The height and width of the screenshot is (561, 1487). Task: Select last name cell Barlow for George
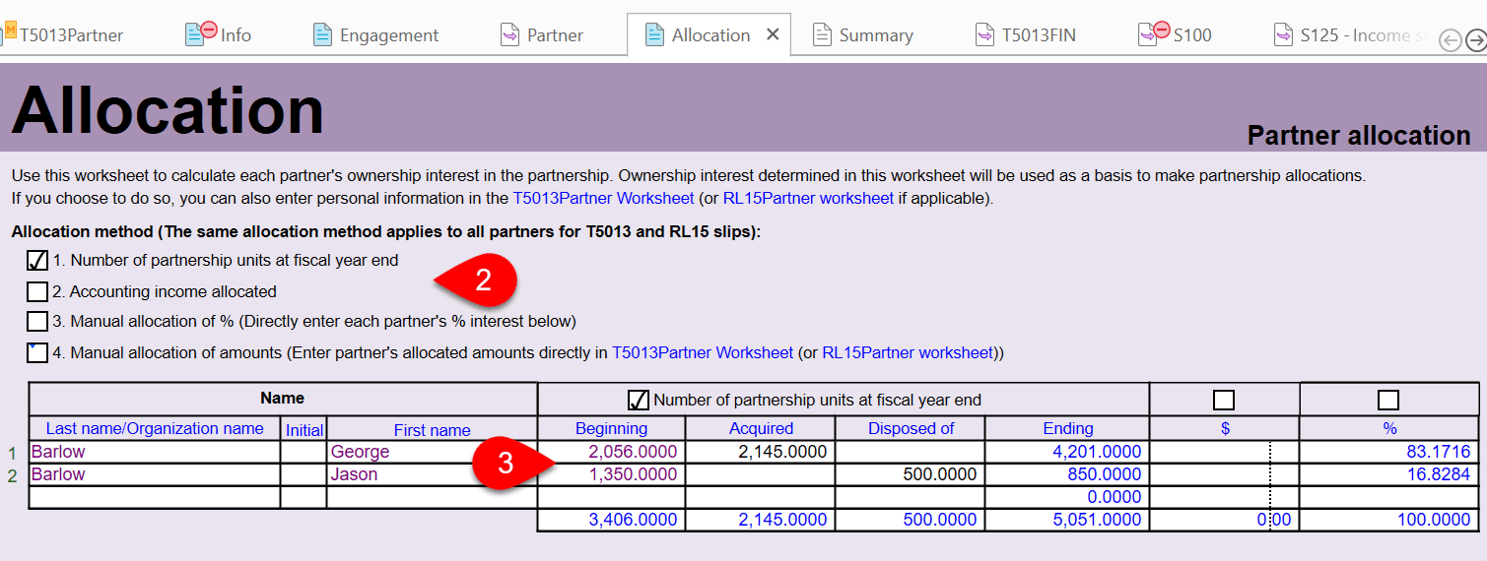click(155, 452)
